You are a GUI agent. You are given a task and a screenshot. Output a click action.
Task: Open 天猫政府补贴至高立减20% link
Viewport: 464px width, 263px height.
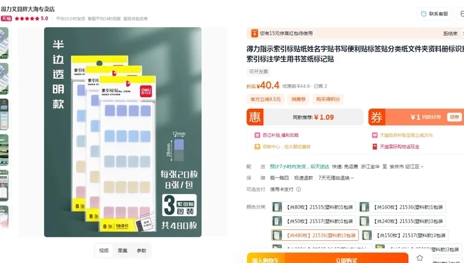[x=406, y=135]
